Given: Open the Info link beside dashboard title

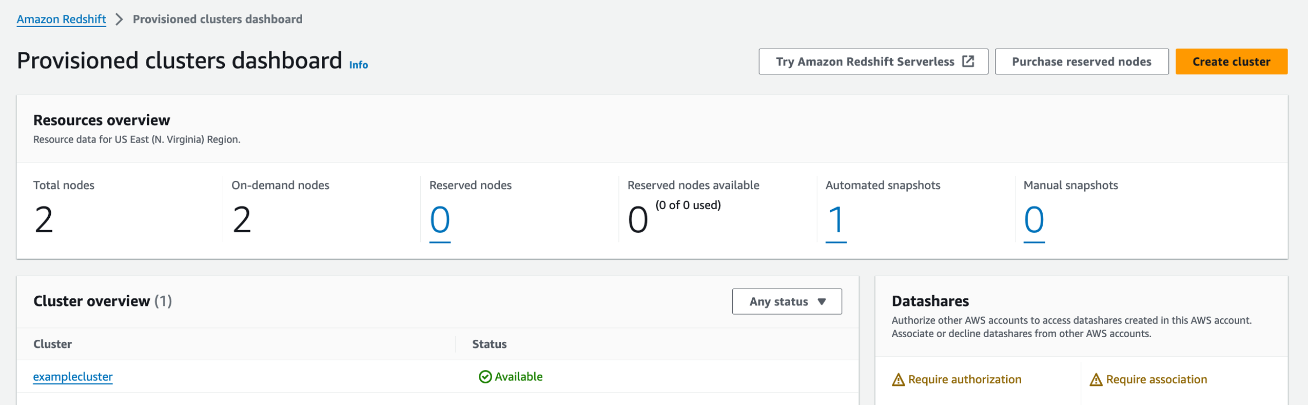Looking at the screenshot, I should click(358, 65).
